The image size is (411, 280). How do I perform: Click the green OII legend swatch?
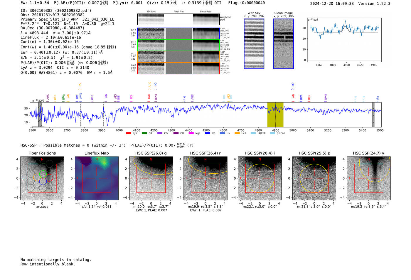click(144, 133)
